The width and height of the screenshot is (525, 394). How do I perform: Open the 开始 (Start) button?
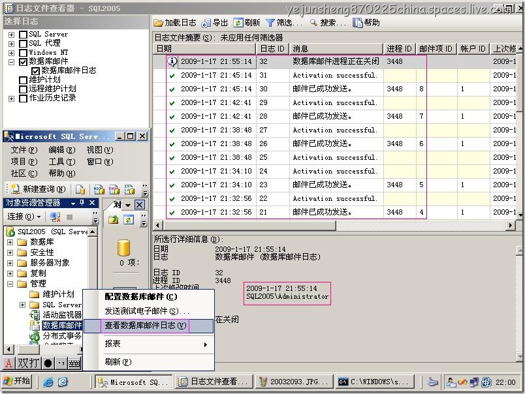[17, 382]
